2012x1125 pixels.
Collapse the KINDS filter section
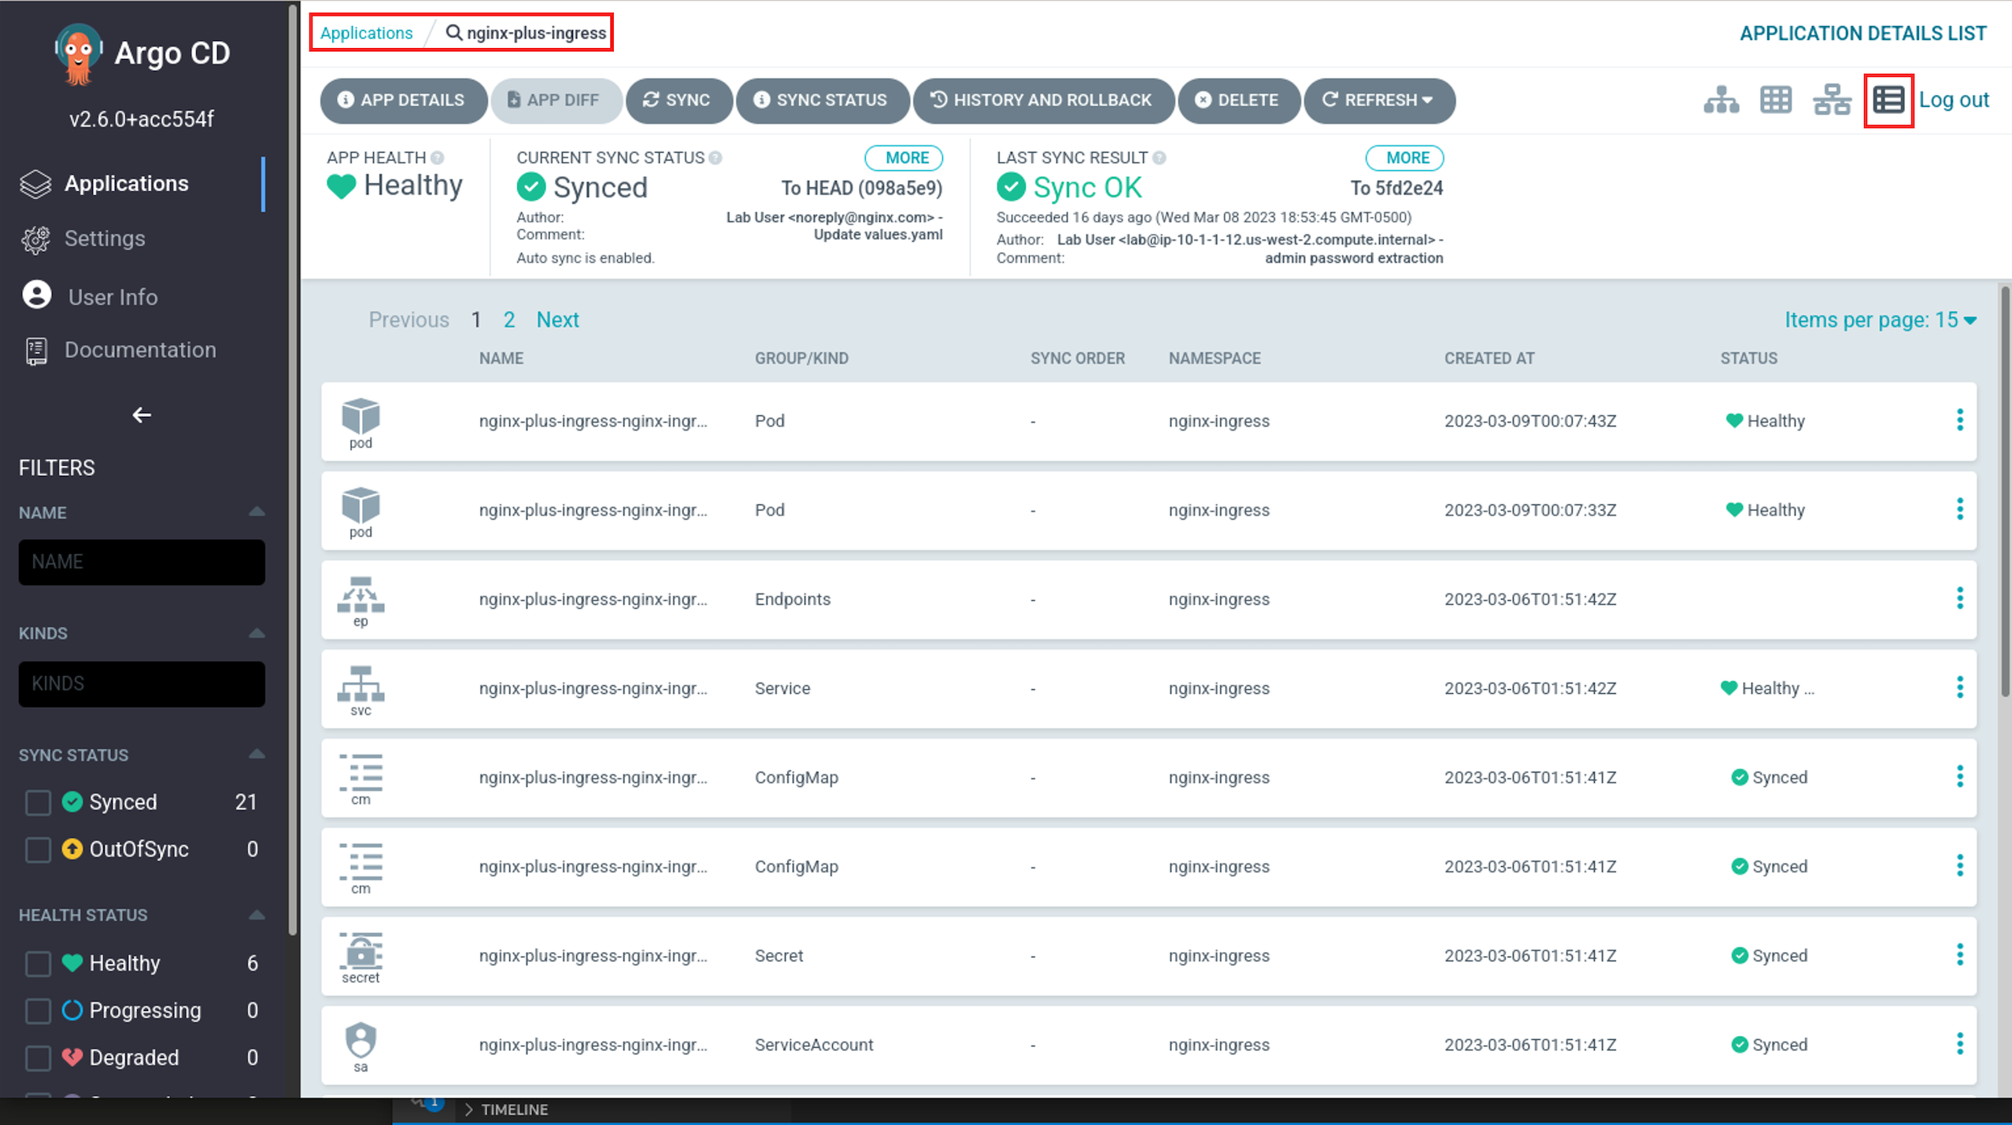(x=257, y=633)
